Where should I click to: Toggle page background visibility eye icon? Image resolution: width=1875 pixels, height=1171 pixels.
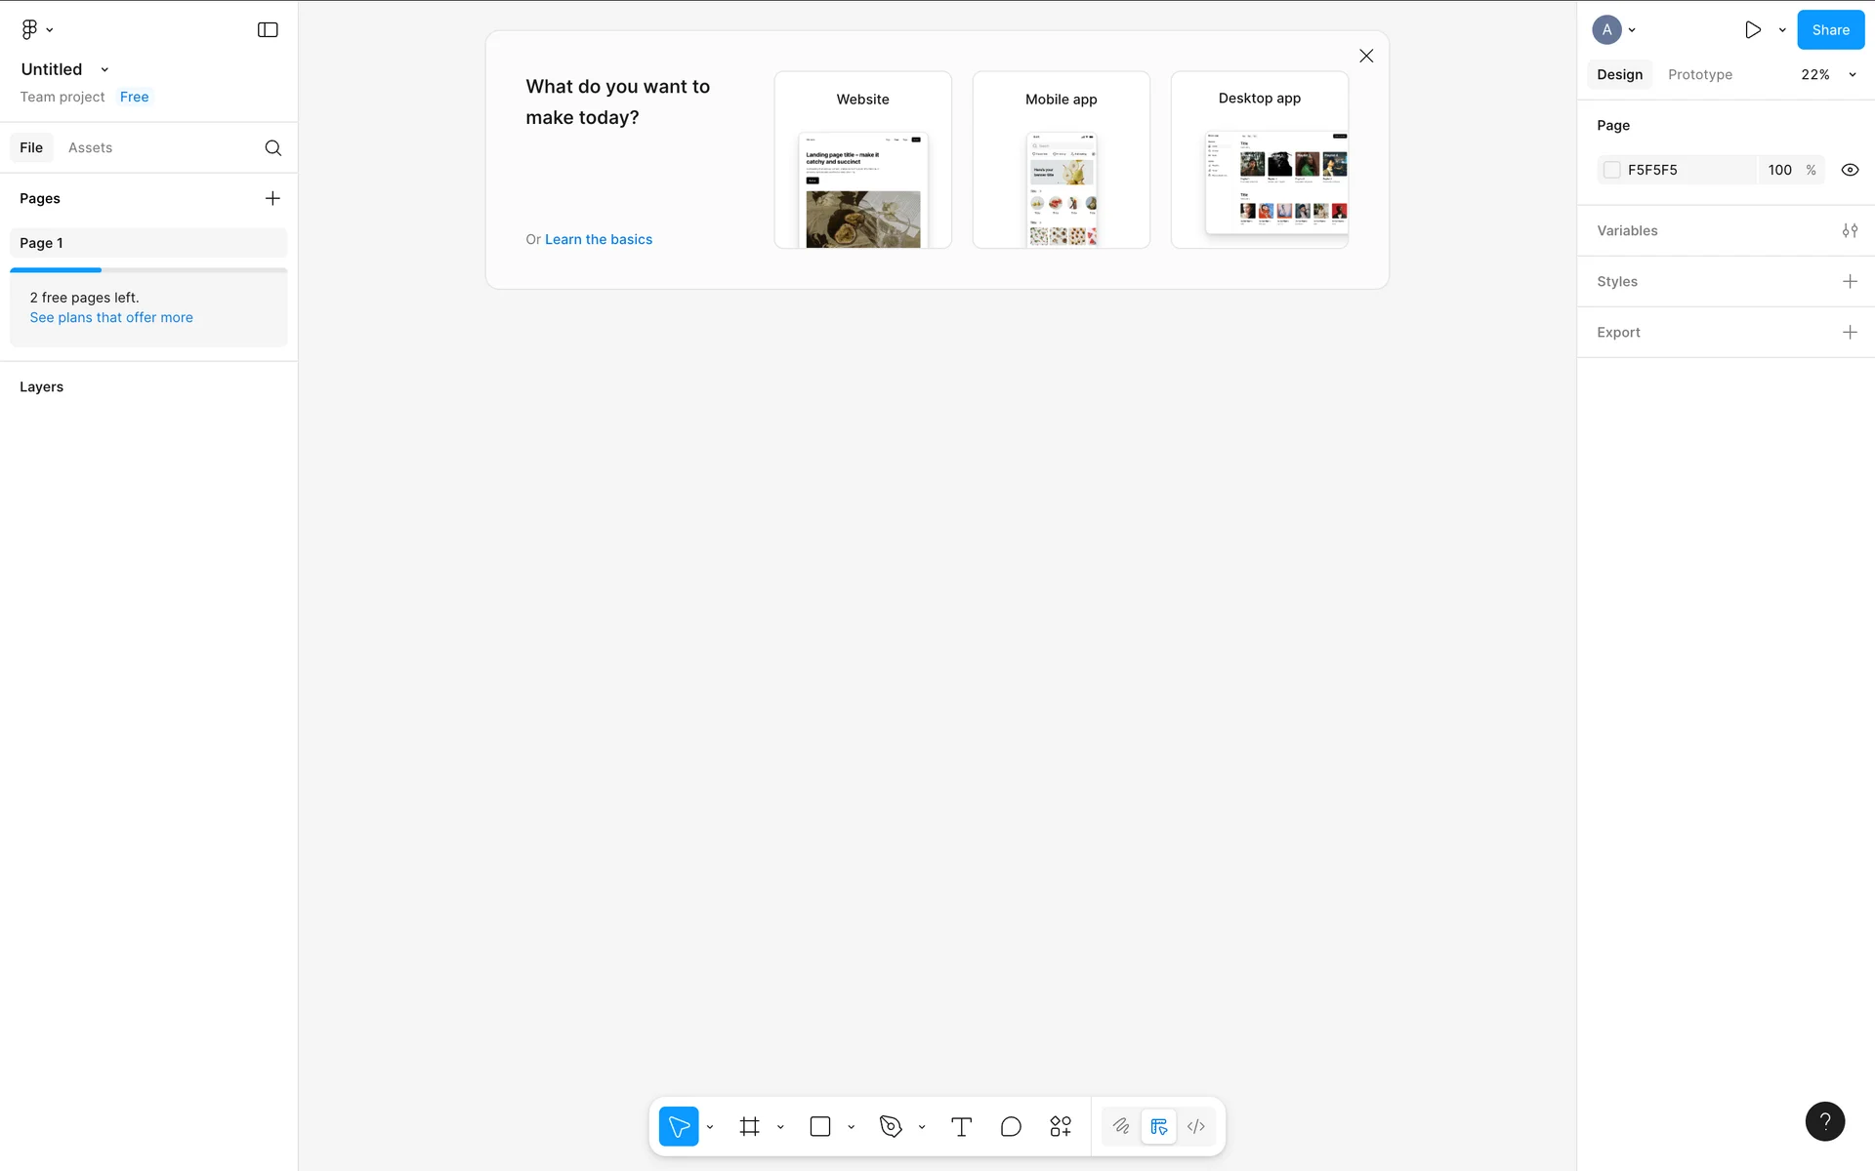1850,170
